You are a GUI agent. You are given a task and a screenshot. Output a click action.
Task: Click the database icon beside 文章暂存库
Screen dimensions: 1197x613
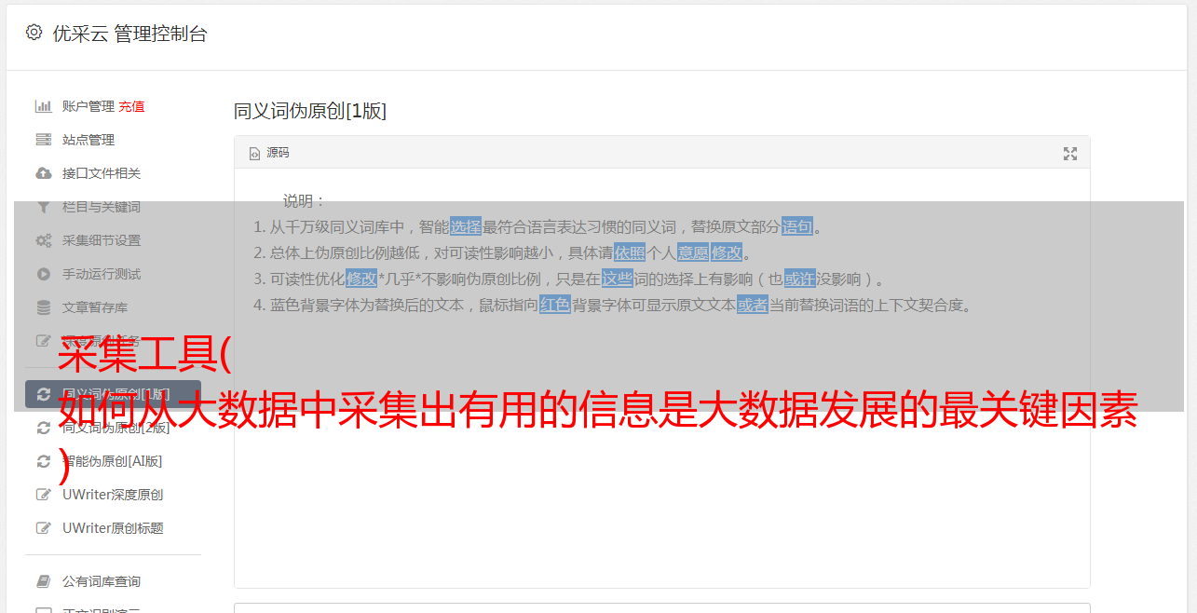point(43,307)
